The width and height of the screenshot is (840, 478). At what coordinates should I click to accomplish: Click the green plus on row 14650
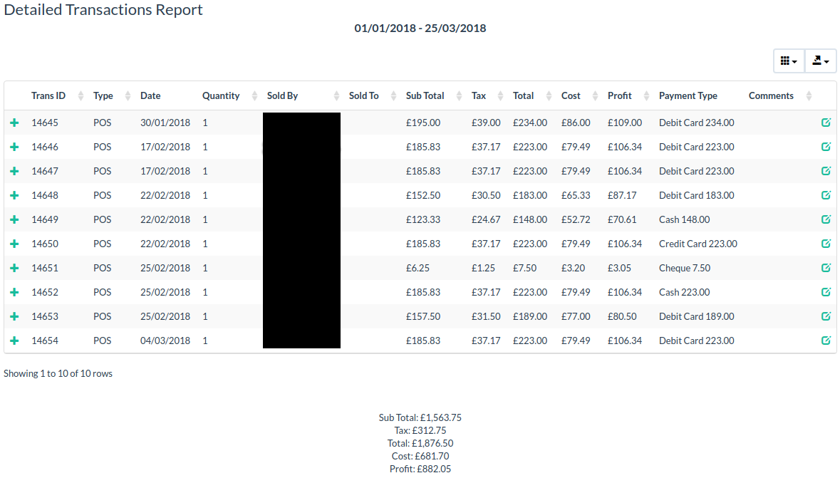coord(15,244)
